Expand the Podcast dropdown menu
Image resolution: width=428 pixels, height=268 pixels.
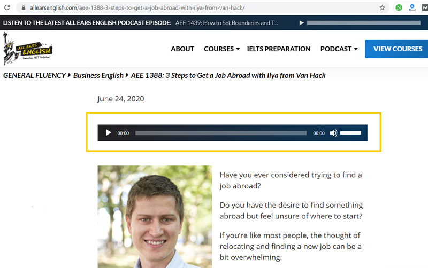339,49
